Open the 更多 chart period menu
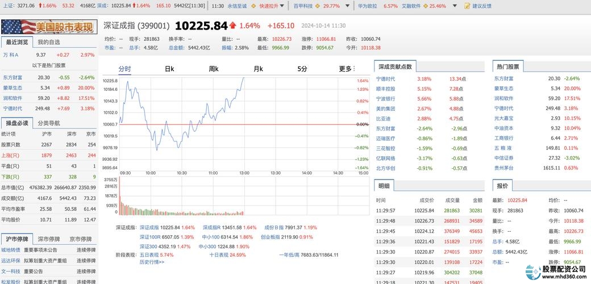The image size is (591, 284). [347, 69]
